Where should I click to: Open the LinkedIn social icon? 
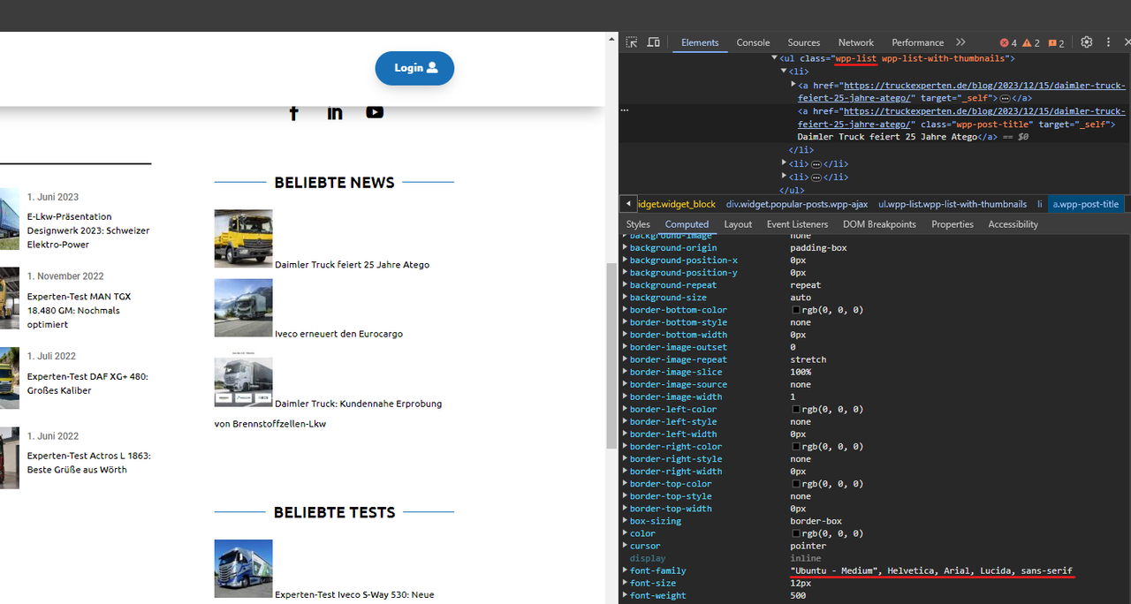point(335,112)
